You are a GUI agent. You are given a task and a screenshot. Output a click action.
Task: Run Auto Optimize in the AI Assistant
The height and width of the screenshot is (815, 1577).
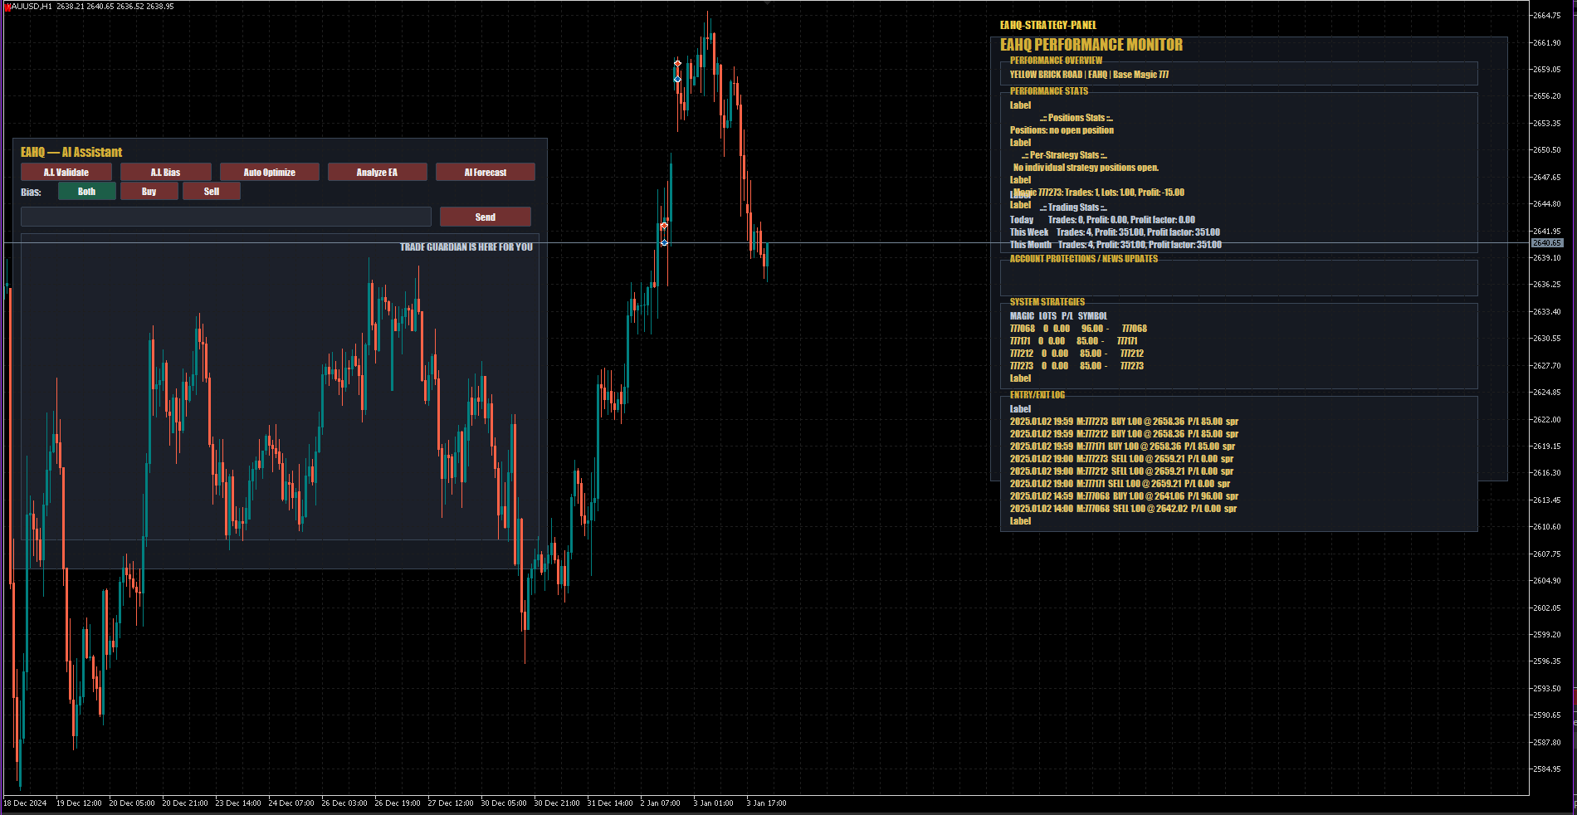coord(269,172)
